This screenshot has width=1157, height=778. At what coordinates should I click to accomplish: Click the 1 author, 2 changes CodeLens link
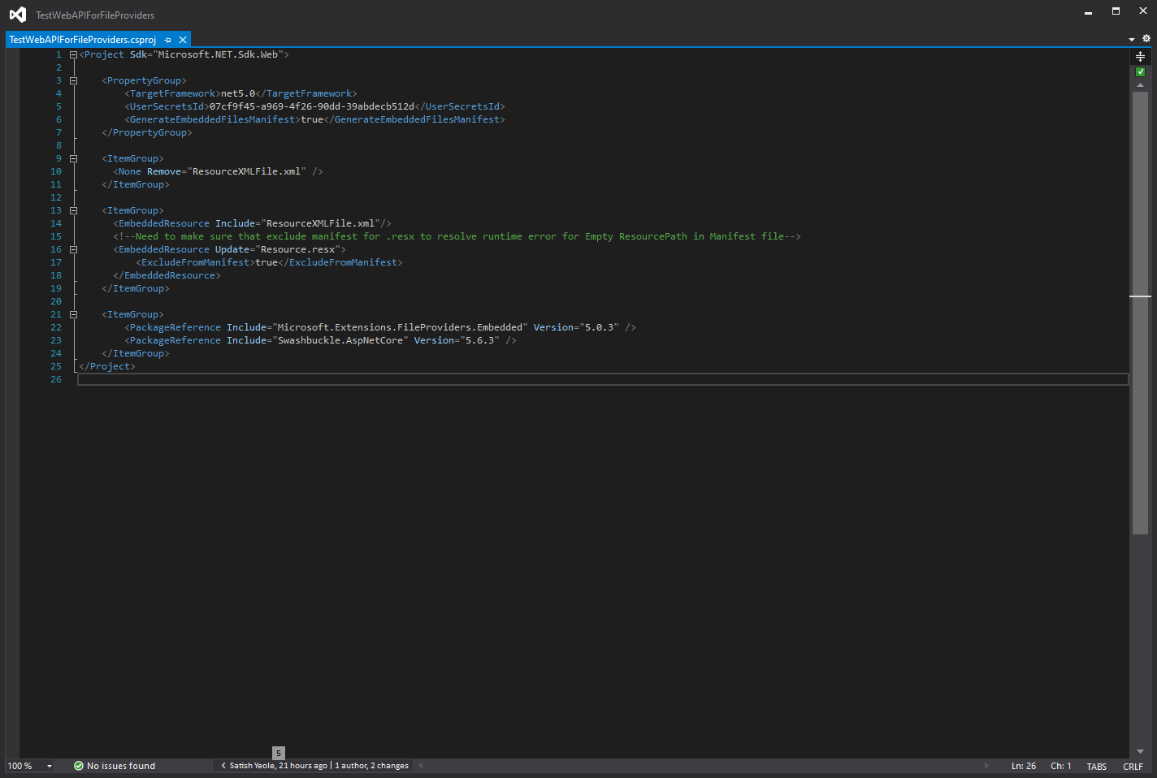pos(370,765)
